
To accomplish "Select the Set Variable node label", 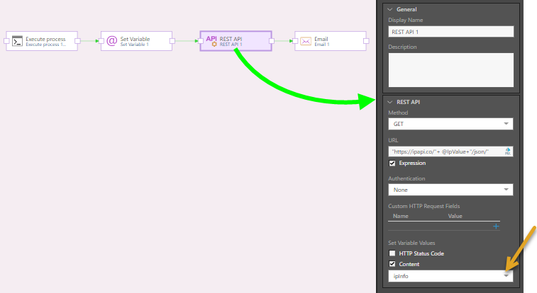I will point(135,39).
